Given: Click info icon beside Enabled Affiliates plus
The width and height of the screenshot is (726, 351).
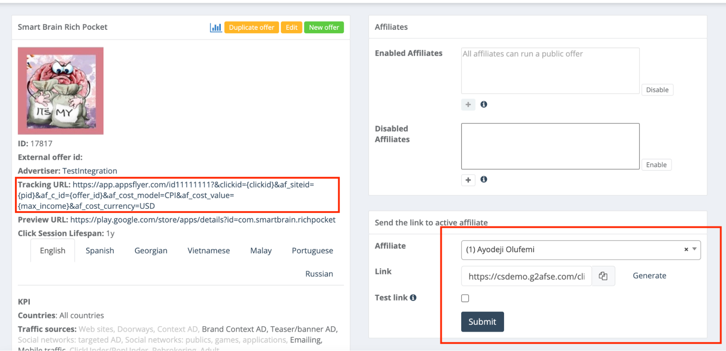Looking at the screenshot, I should coord(484,105).
